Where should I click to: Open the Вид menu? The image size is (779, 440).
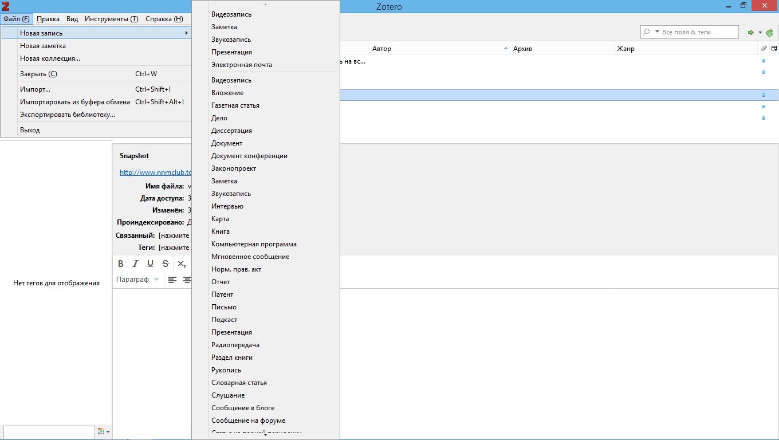tap(72, 19)
